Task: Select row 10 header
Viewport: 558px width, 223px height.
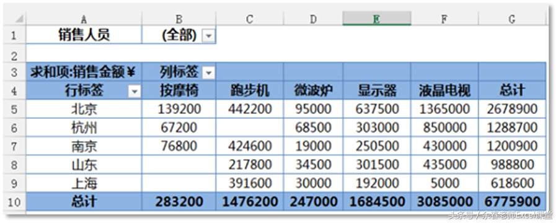Action: click(x=14, y=202)
